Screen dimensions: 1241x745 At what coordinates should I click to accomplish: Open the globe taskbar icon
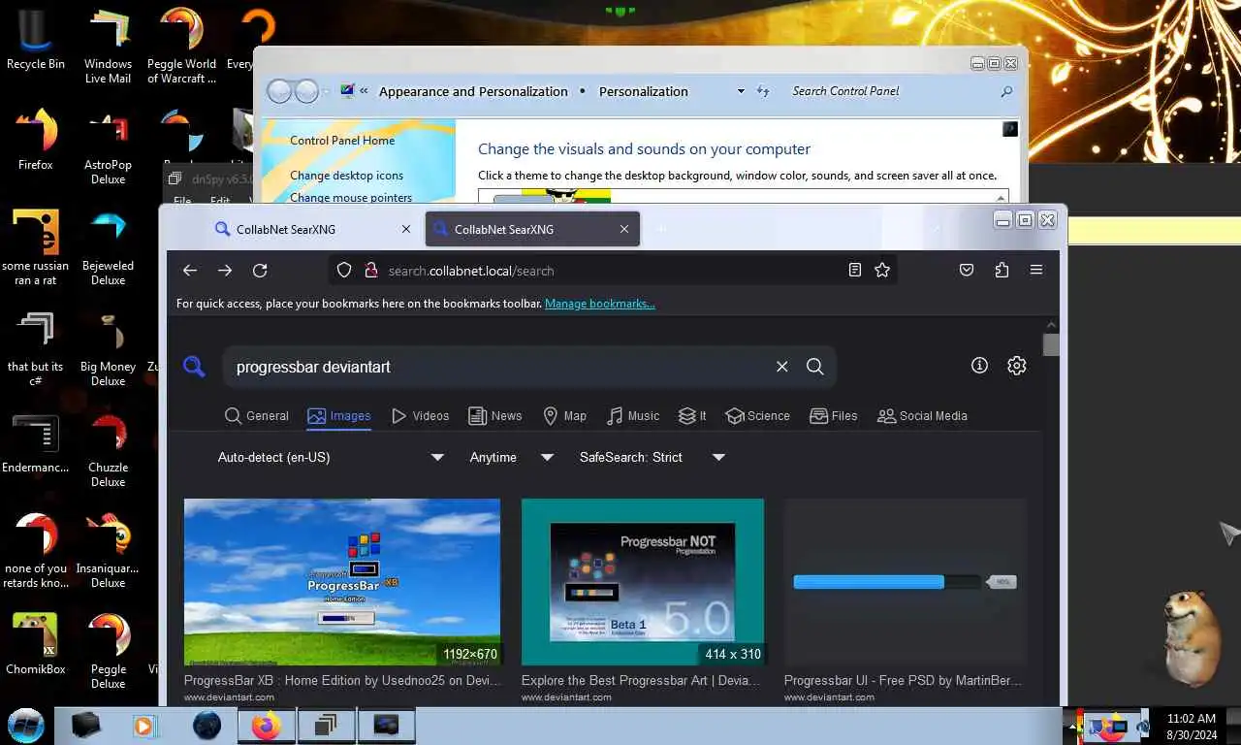point(207,726)
